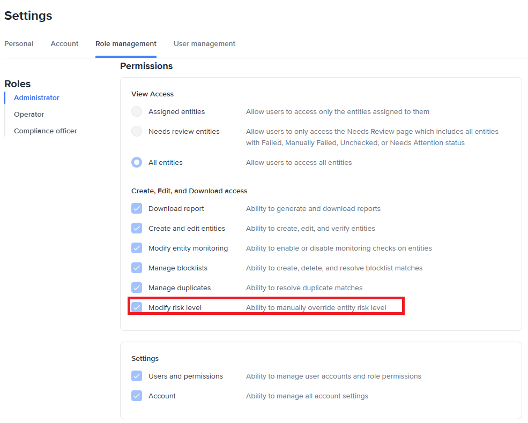Click the 'Users and permissions' label
The image size is (528, 423).
(x=185, y=376)
